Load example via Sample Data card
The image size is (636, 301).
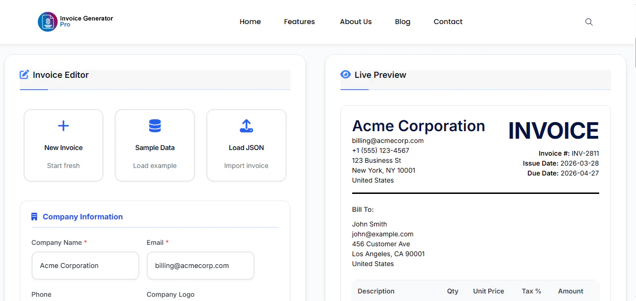[155, 145]
